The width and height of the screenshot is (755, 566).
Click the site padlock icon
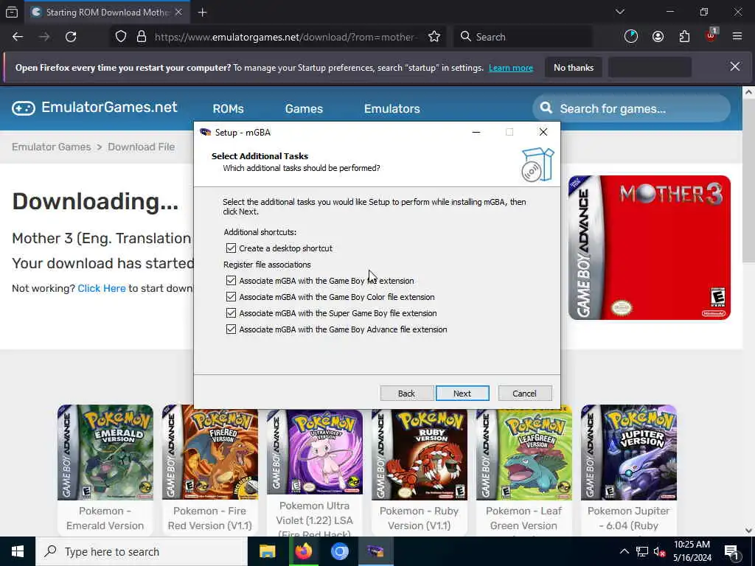coord(141,37)
